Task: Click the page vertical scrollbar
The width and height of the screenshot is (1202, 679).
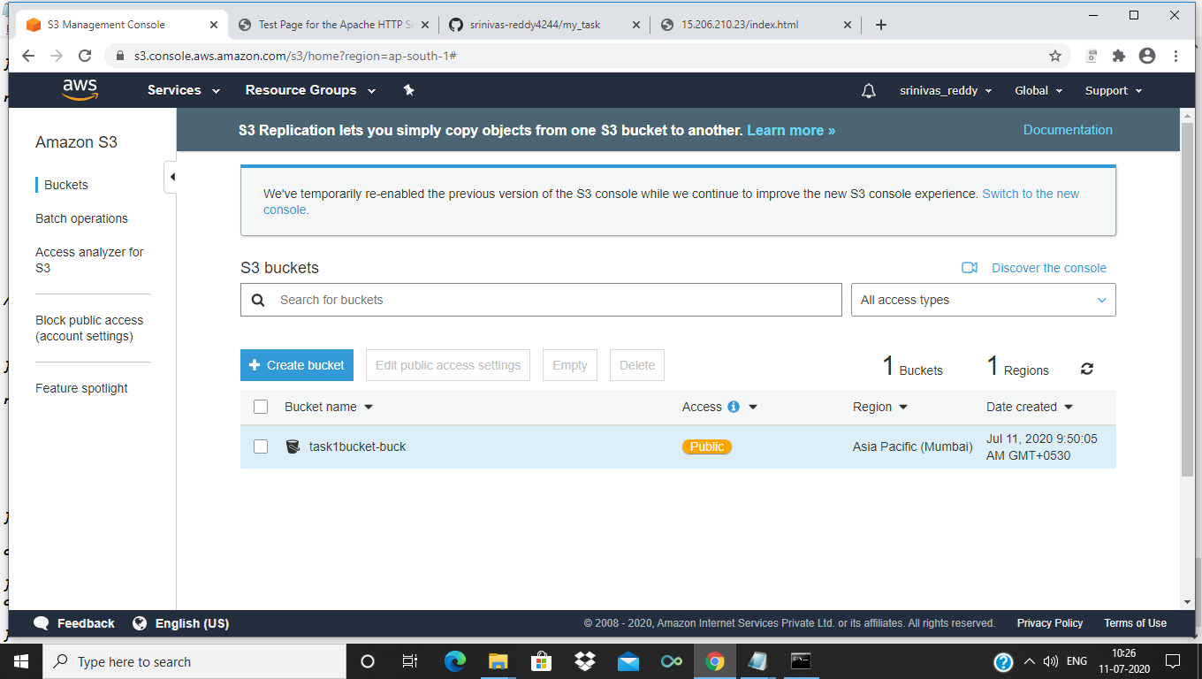Action: click(x=1187, y=301)
